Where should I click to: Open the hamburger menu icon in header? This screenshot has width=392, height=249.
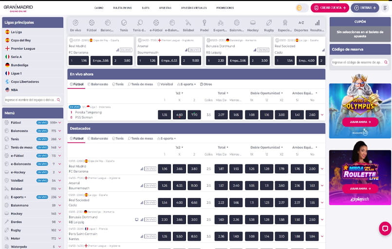tap(385, 8)
